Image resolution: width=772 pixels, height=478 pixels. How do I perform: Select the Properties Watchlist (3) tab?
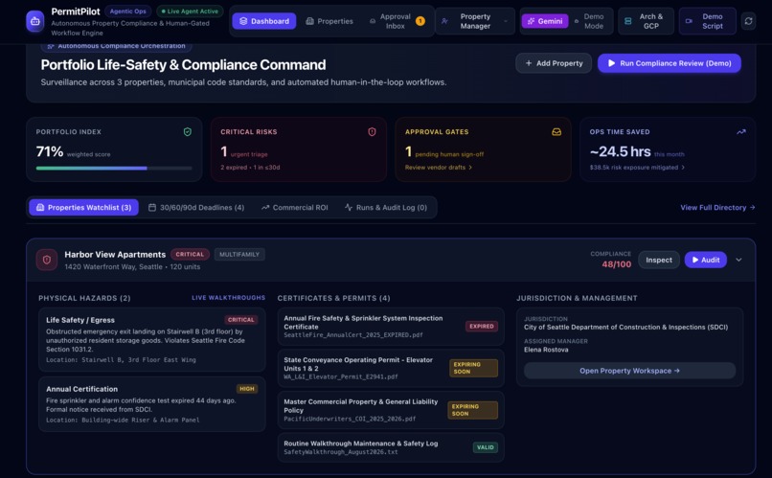[83, 208]
